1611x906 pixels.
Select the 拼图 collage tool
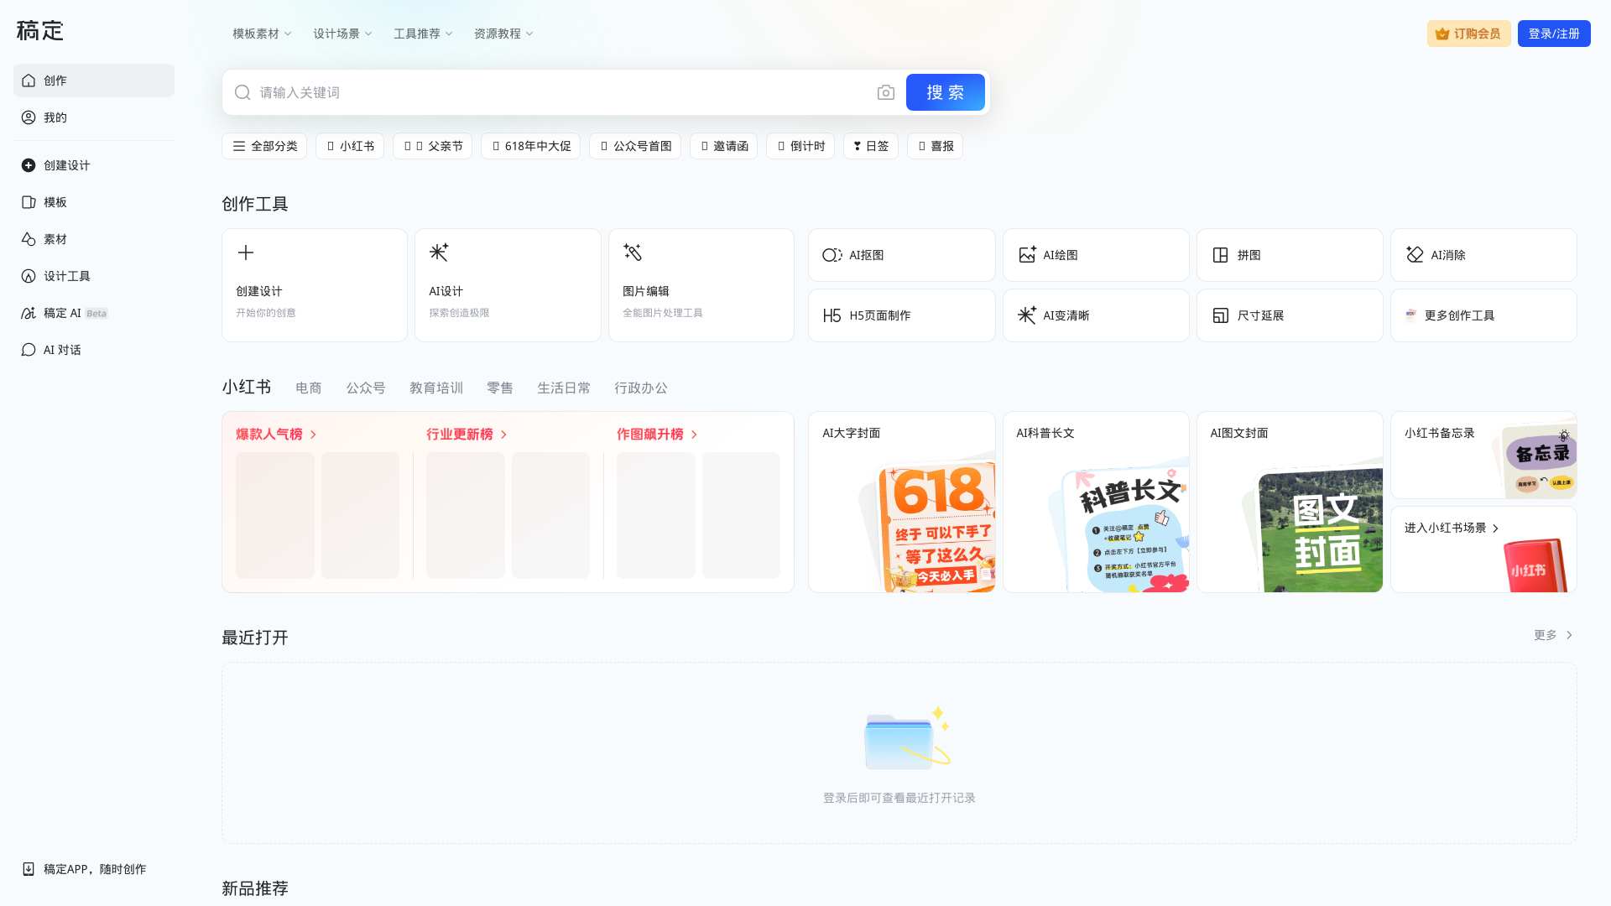pyautogui.click(x=1289, y=255)
